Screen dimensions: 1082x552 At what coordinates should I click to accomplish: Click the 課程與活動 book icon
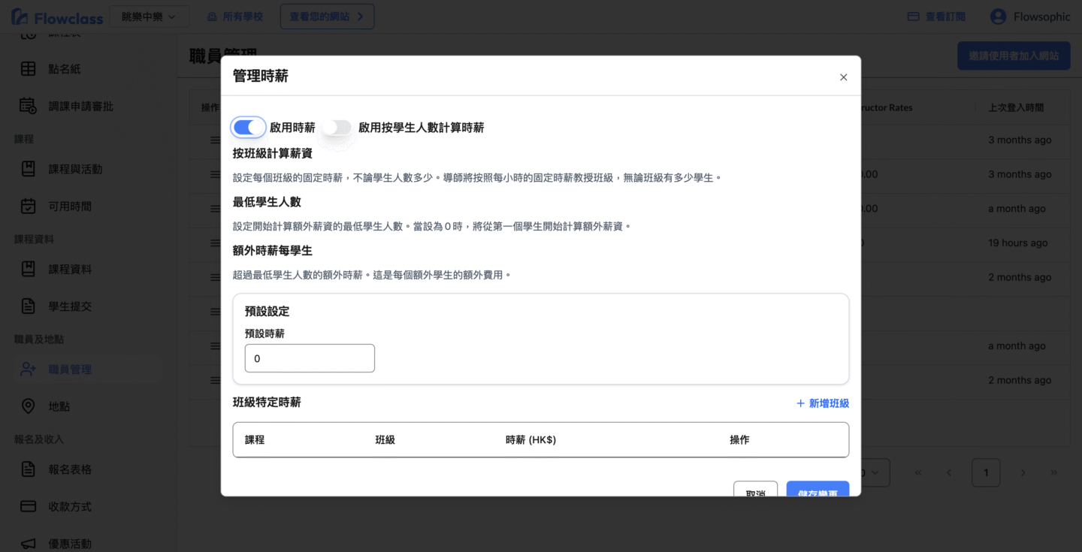point(28,169)
